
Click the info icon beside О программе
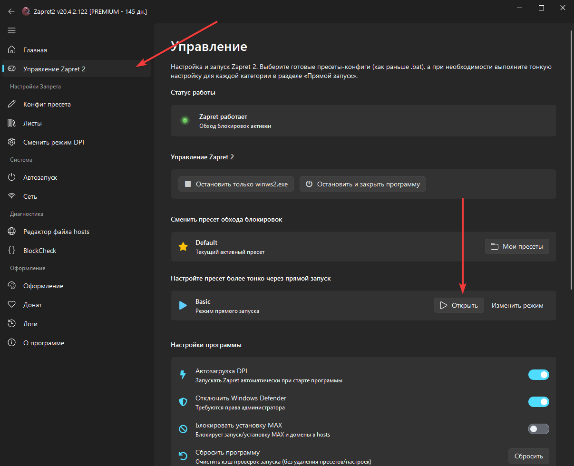click(x=12, y=343)
